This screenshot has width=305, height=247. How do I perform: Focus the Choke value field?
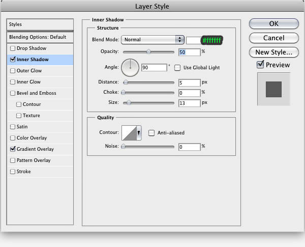click(x=189, y=93)
